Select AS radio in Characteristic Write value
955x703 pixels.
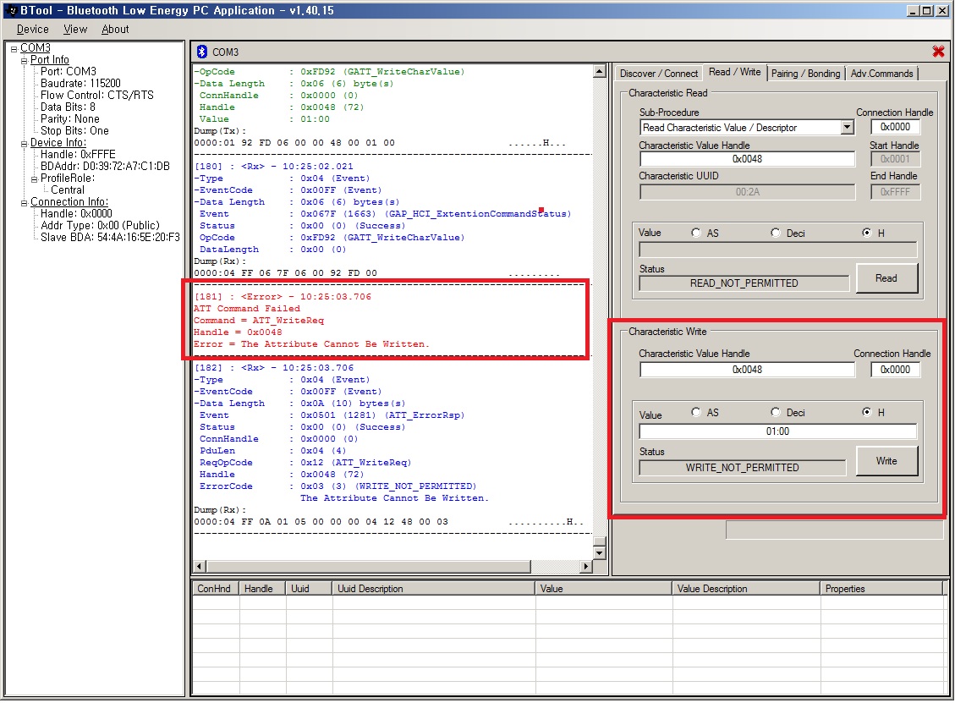[696, 413]
